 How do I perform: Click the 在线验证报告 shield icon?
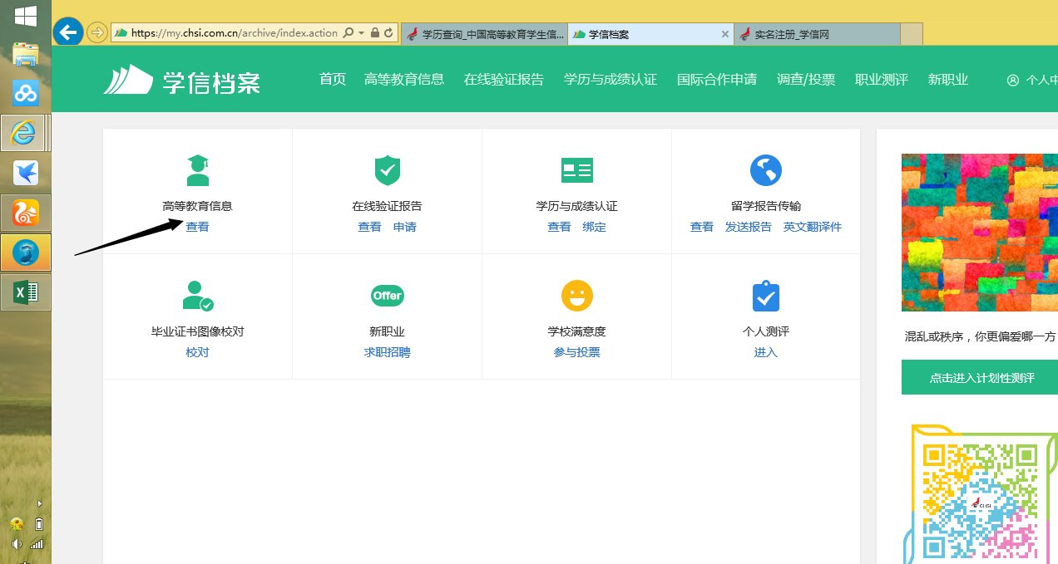(387, 170)
